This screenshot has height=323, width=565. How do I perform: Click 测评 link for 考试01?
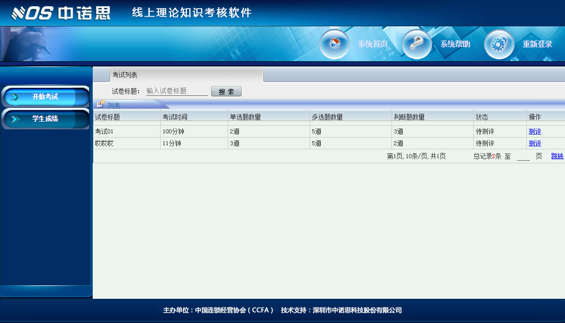(535, 131)
